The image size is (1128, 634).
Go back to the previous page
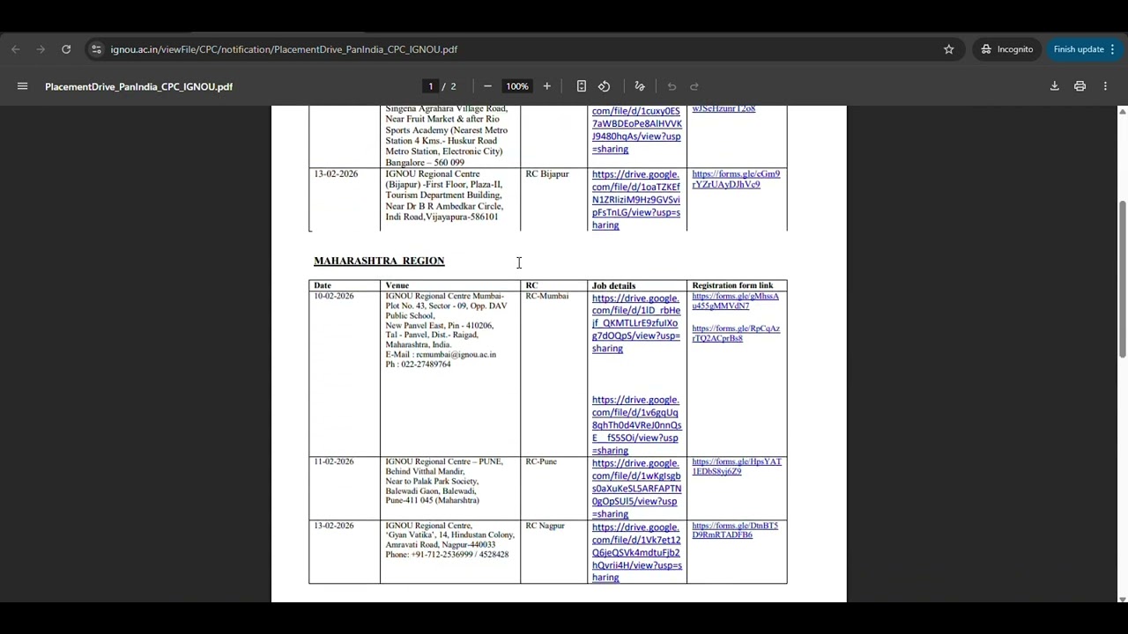click(x=16, y=49)
